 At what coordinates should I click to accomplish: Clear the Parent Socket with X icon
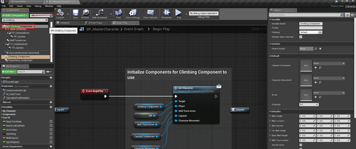[x=320, y=49]
